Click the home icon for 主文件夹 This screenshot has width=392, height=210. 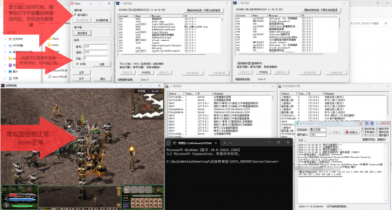[x=10, y=39]
